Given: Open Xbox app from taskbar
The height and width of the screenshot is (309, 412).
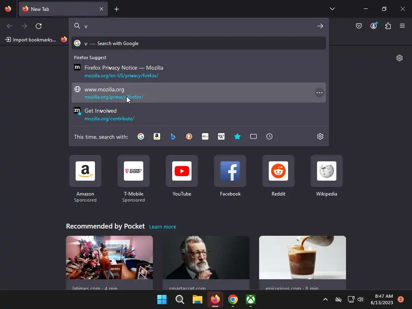Looking at the screenshot, I should click(x=251, y=299).
